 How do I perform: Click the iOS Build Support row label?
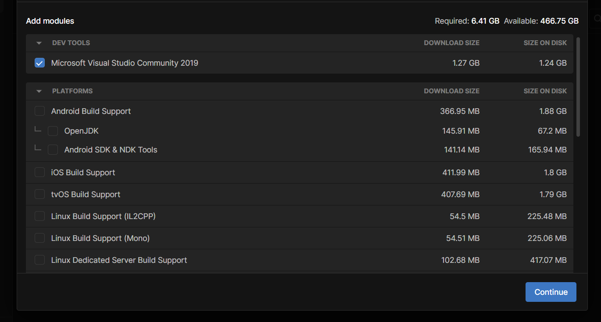83,173
